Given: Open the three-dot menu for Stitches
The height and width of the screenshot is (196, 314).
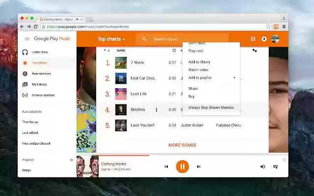Looking at the screenshot, I should click(157, 110).
